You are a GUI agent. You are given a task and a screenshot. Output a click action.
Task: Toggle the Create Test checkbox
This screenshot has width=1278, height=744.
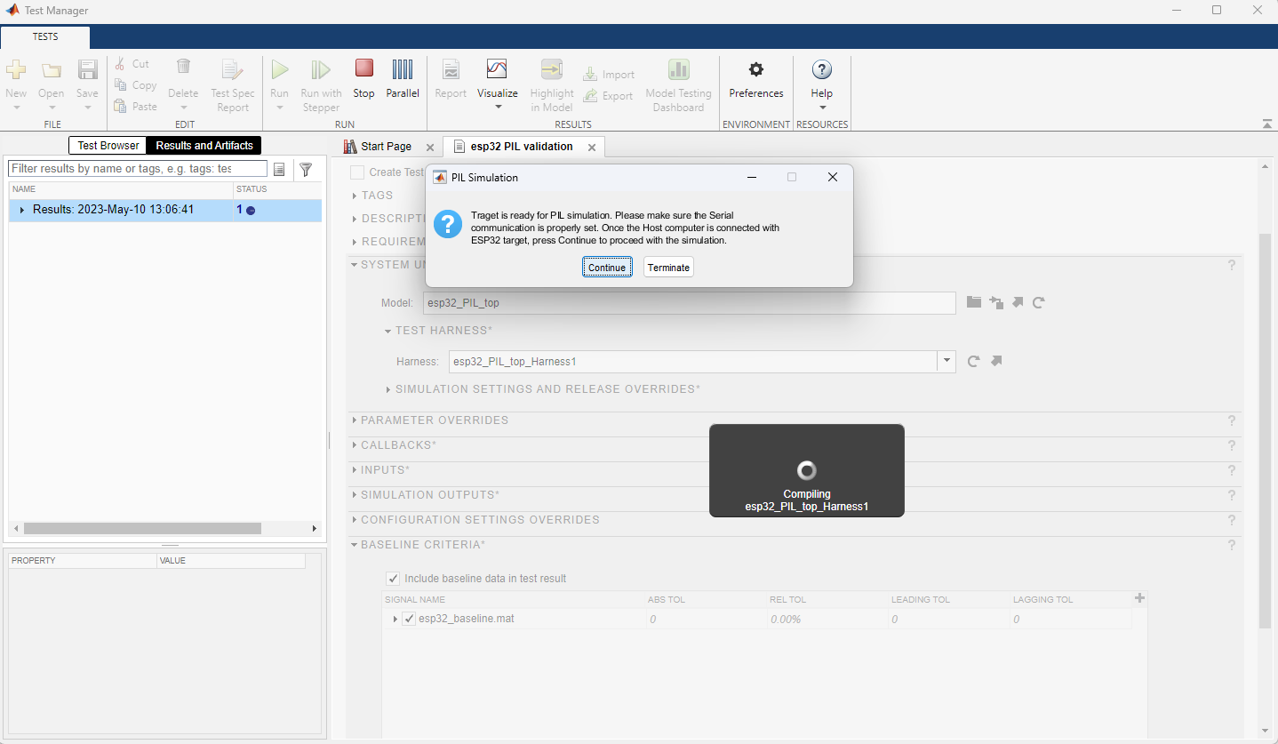357,172
